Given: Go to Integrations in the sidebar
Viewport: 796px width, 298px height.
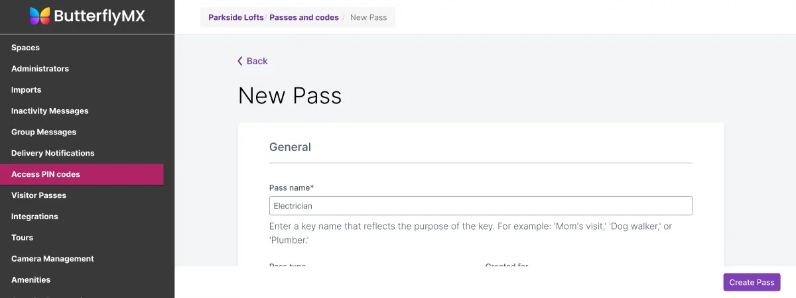Looking at the screenshot, I should (34, 217).
